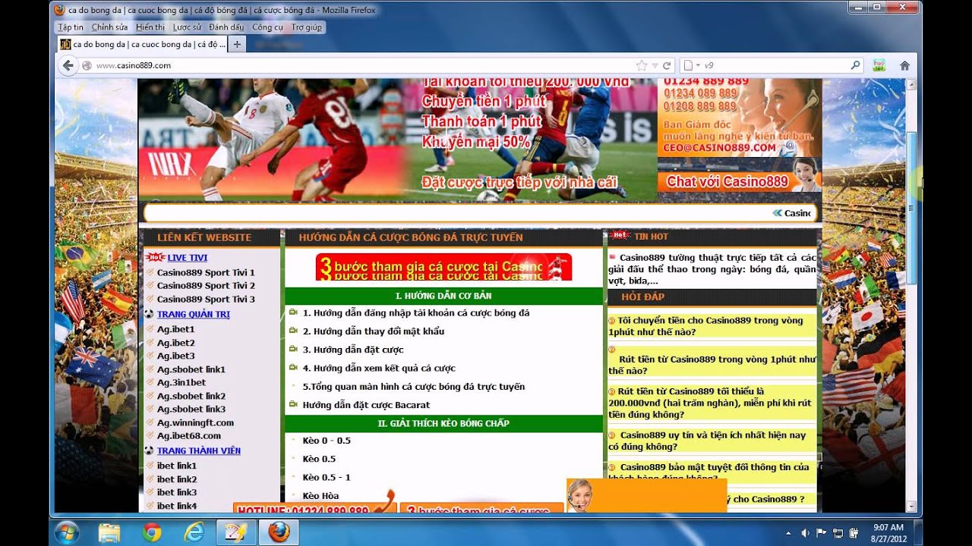
Task: Open the Windows Start orb
Action: [67, 532]
